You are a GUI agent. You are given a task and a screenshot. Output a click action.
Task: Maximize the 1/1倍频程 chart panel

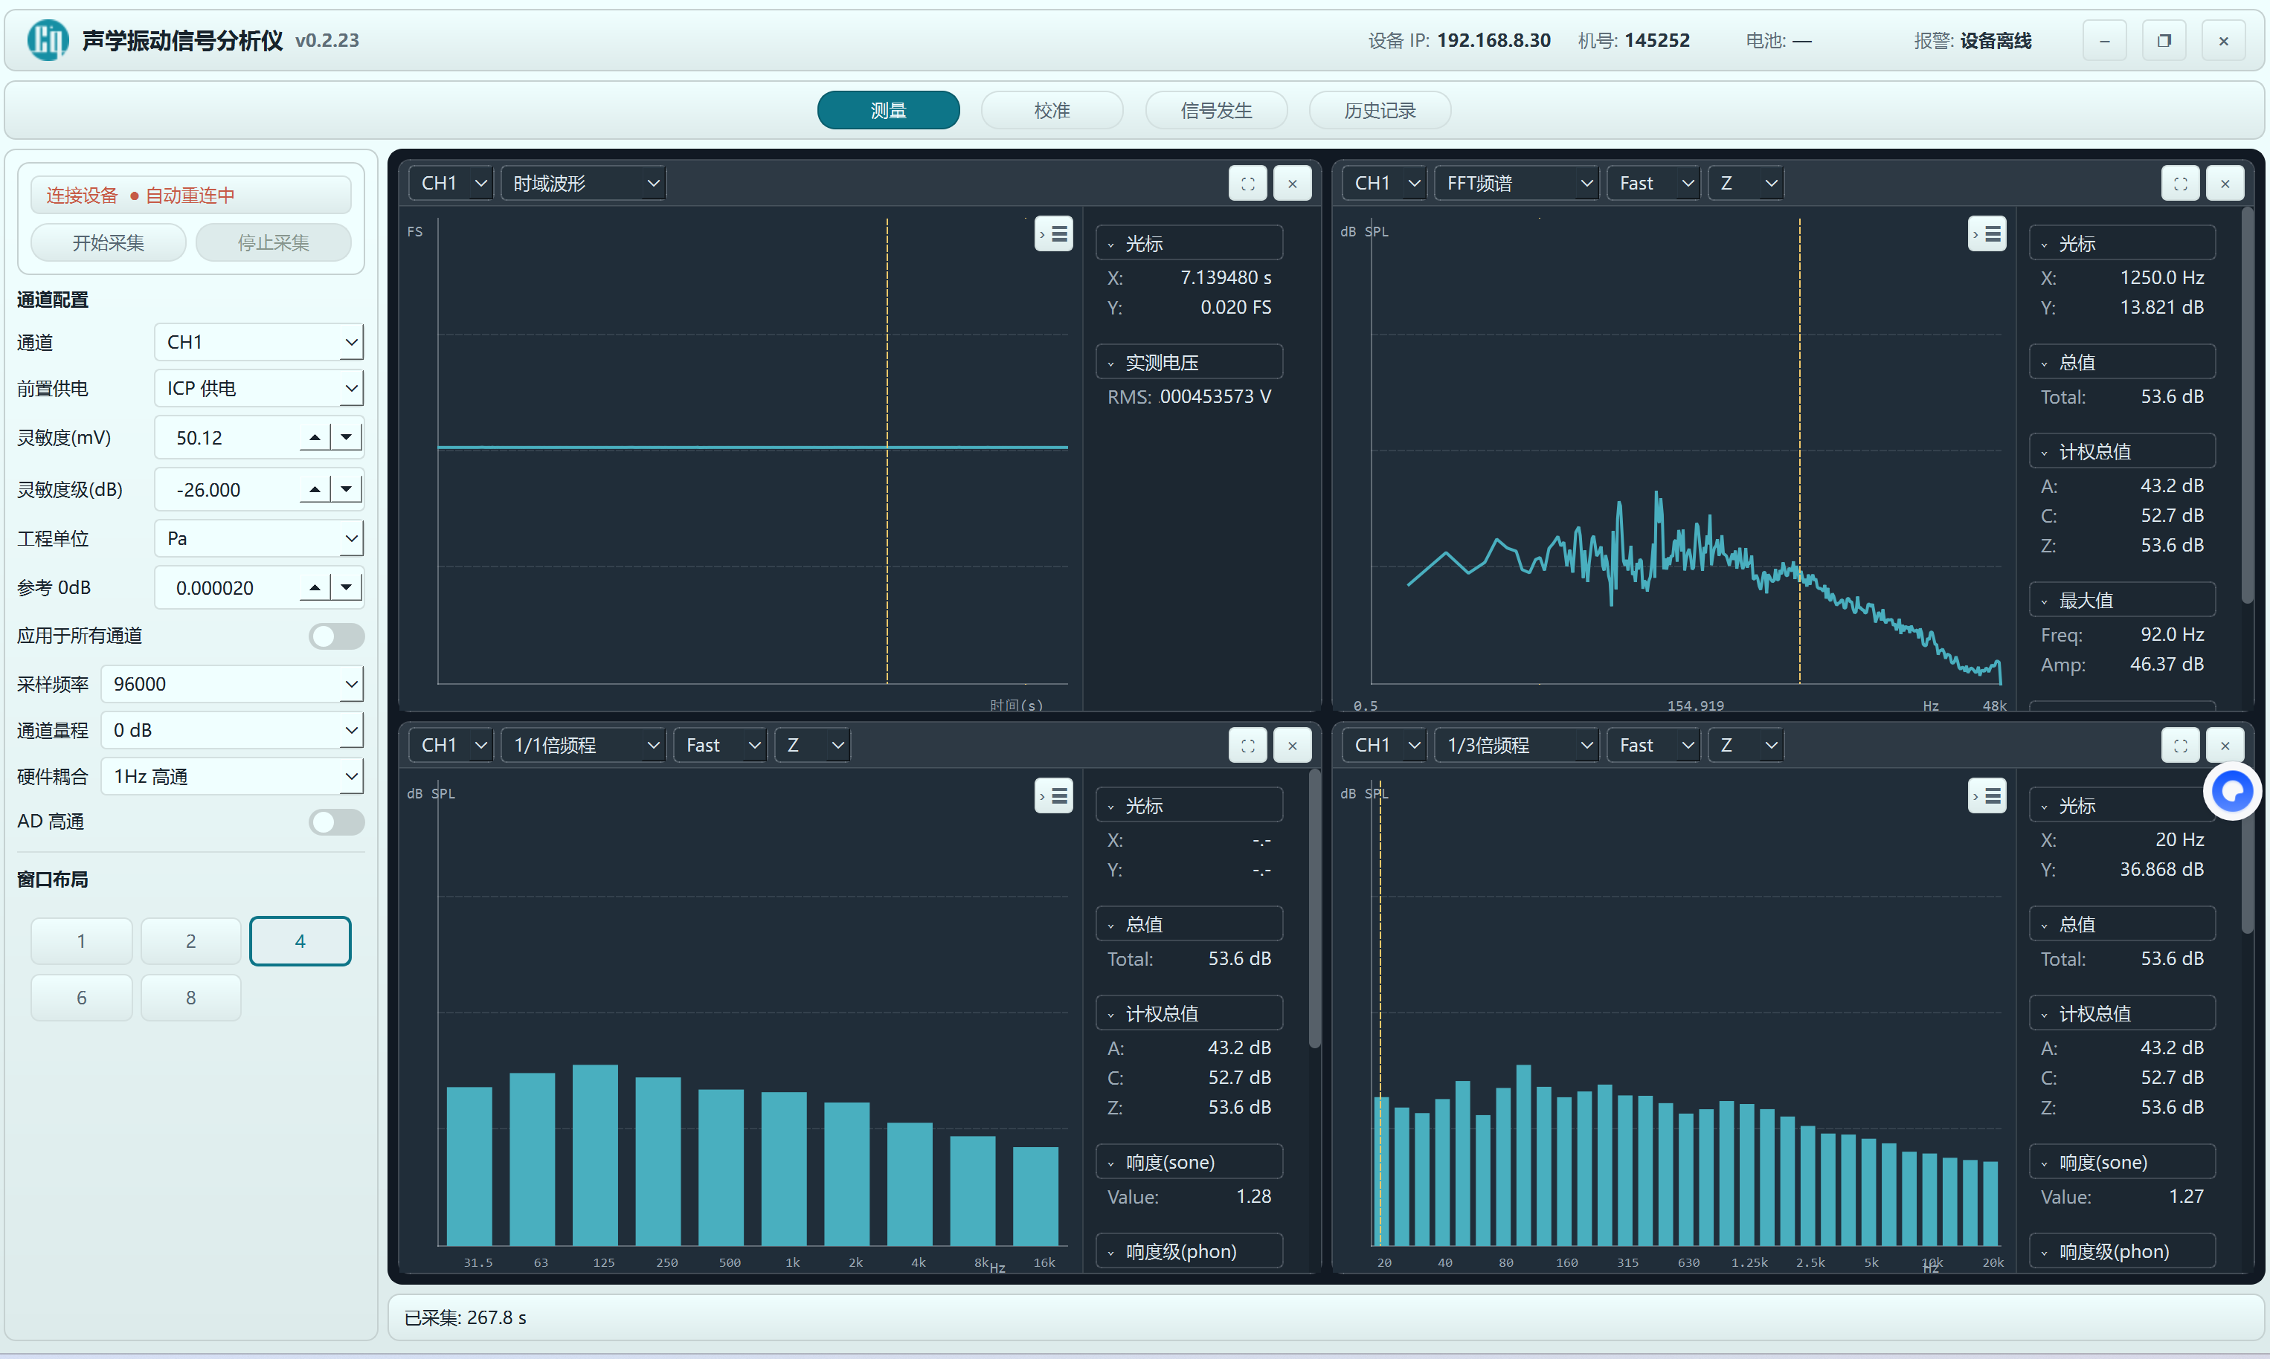click(x=1247, y=746)
